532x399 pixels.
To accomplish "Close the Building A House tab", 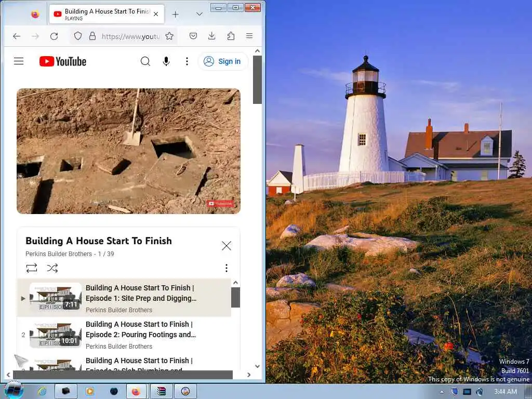I will 156,14.
